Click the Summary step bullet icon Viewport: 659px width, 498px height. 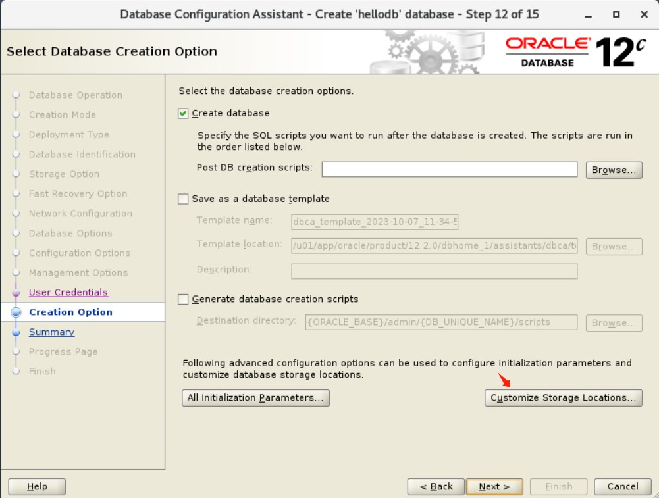(16, 333)
